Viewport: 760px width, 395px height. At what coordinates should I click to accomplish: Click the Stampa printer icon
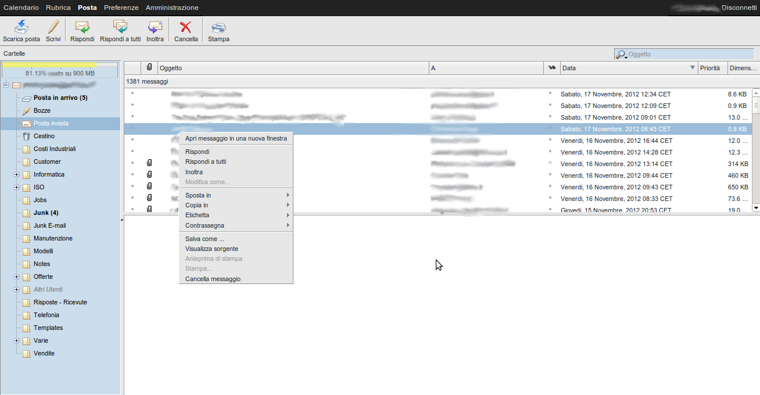pyautogui.click(x=218, y=27)
